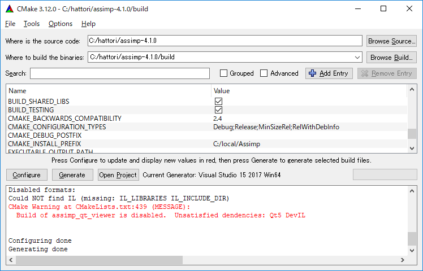Open the Tools menu
423x271 pixels.
pos(32,24)
